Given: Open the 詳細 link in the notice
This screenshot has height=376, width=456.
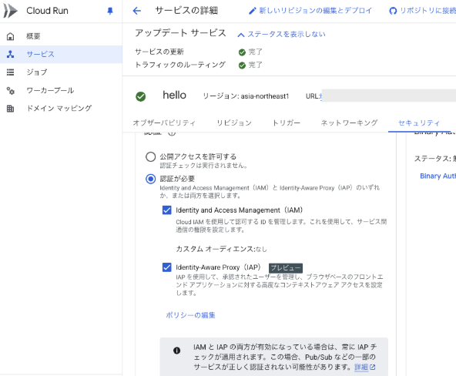Looking at the screenshot, I should (361, 368).
